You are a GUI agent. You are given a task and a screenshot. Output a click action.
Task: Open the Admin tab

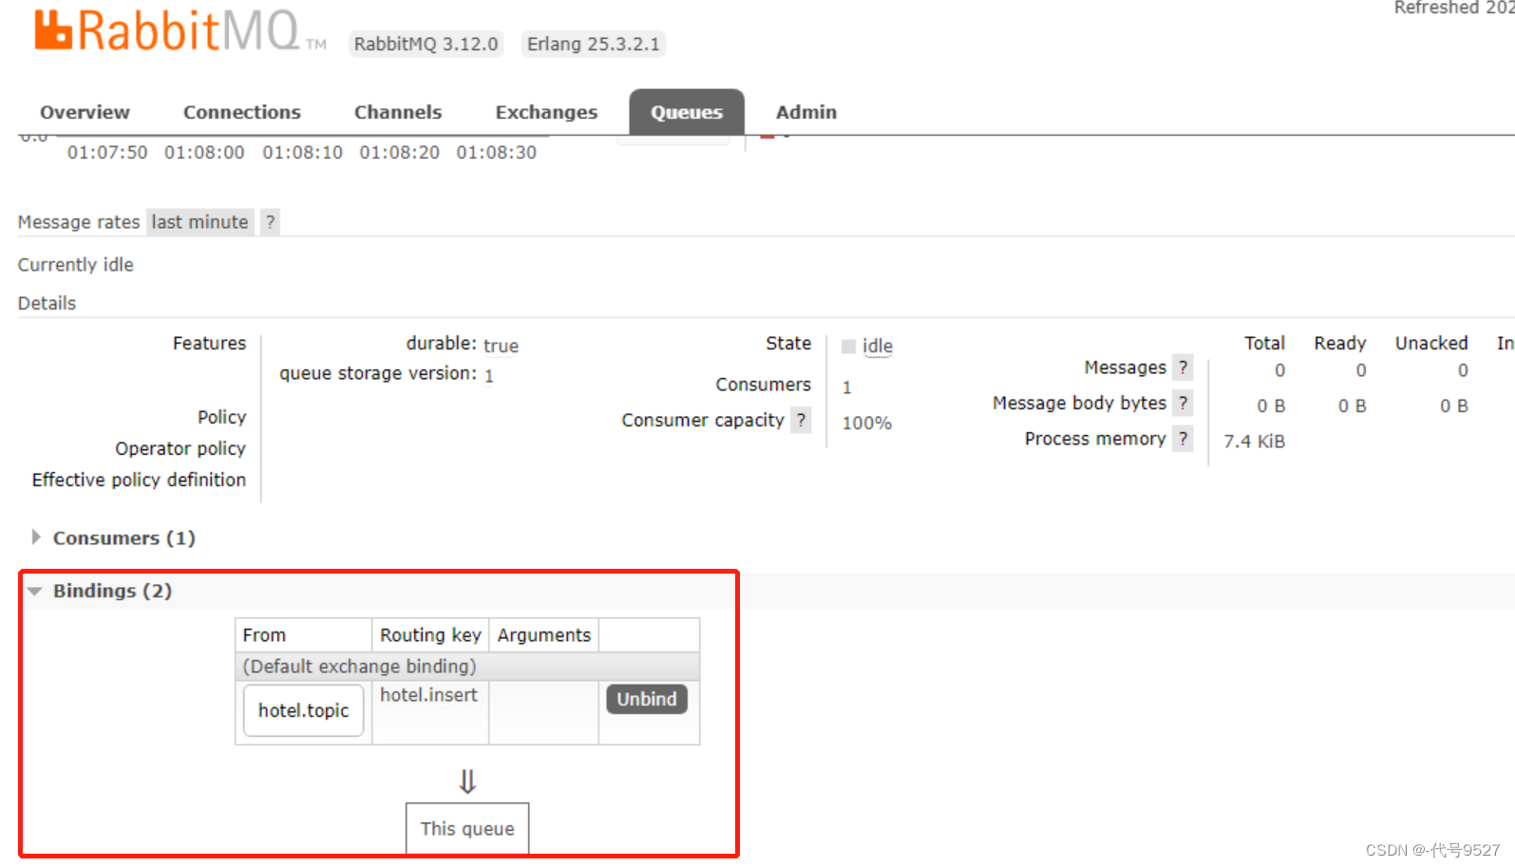[806, 112]
